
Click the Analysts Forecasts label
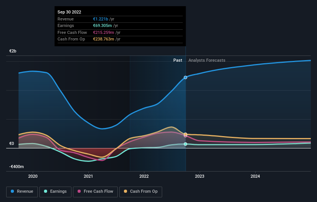[x=207, y=60]
